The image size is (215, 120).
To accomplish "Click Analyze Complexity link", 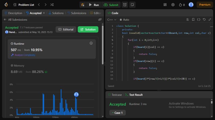I will (x=23, y=55).
